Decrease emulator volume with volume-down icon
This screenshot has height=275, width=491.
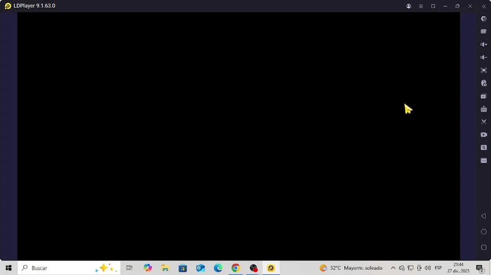[484, 57]
